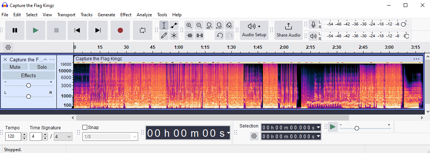Click the Record button
This screenshot has height=153, width=430.
point(120,30)
